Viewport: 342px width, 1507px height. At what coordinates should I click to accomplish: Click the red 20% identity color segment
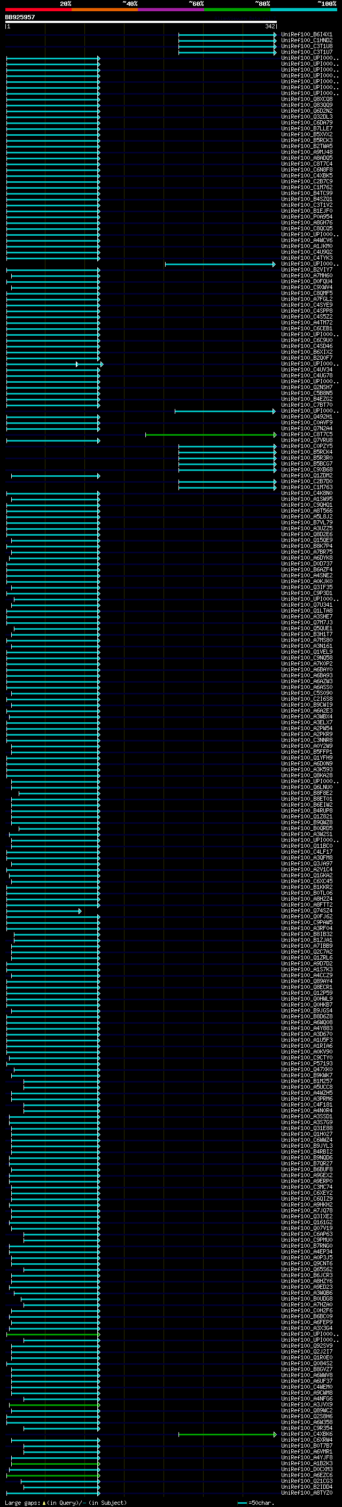38,10
